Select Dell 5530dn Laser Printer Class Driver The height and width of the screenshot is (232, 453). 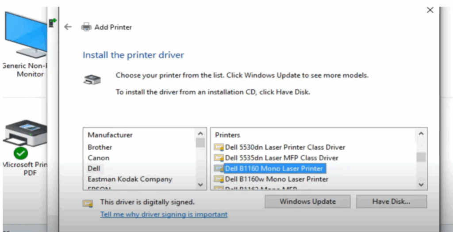285,147
